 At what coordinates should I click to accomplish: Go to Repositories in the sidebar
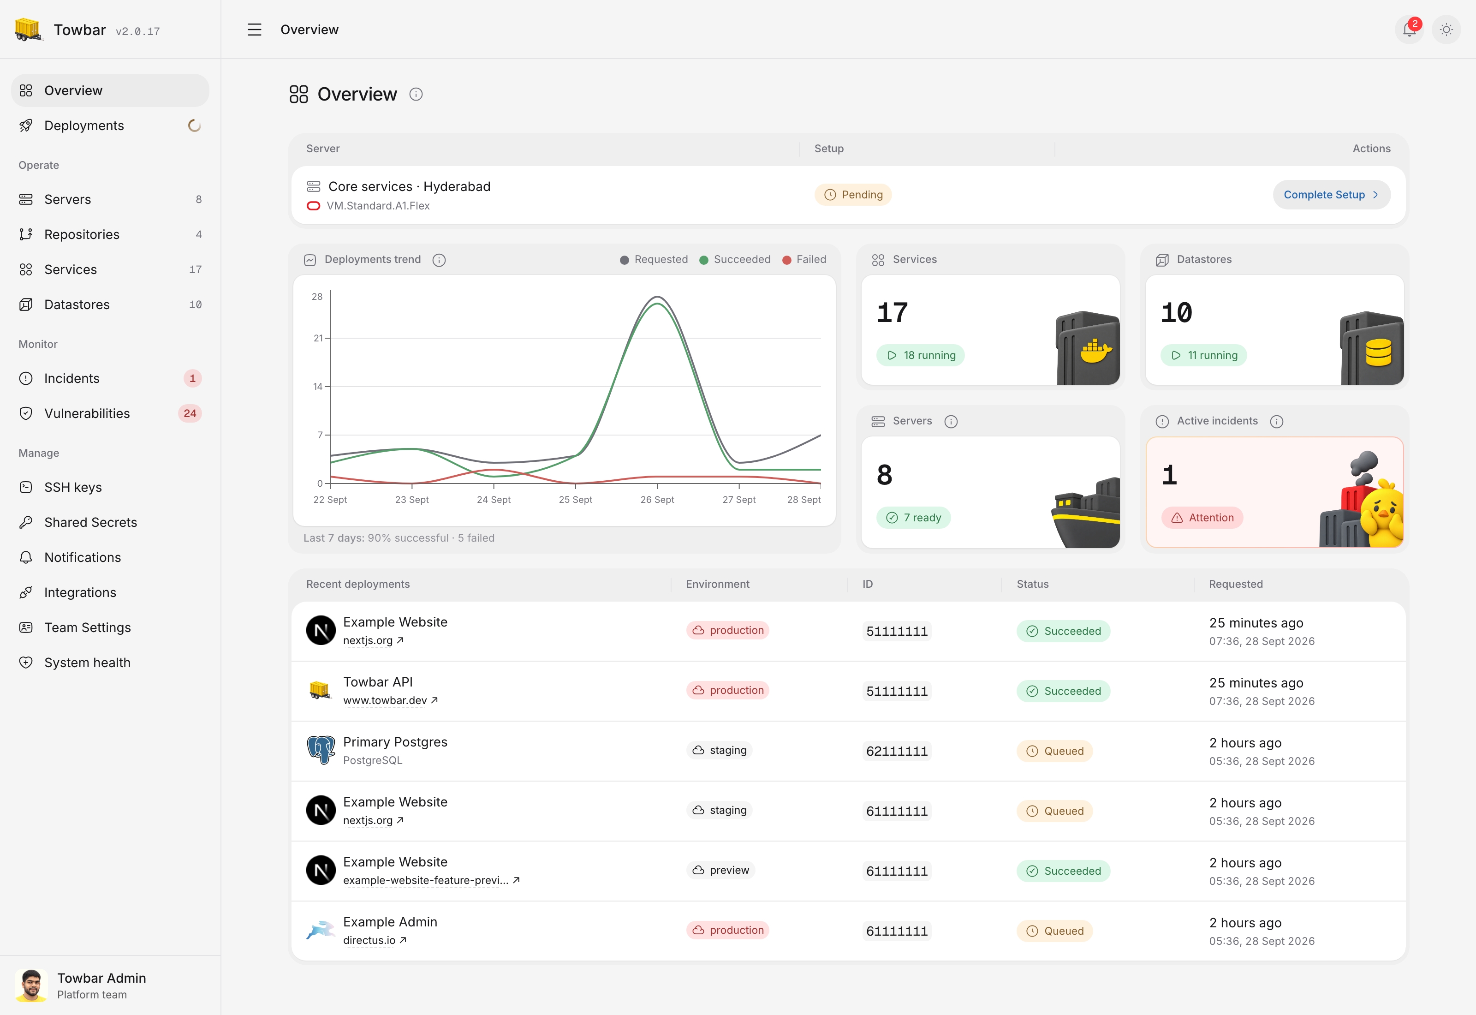tap(110, 234)
